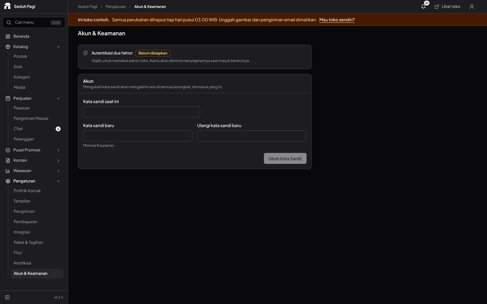Click the shield icon beside Autentikasi dua faktor
This screenshot has height=304, width=487.
pos(86,53)
